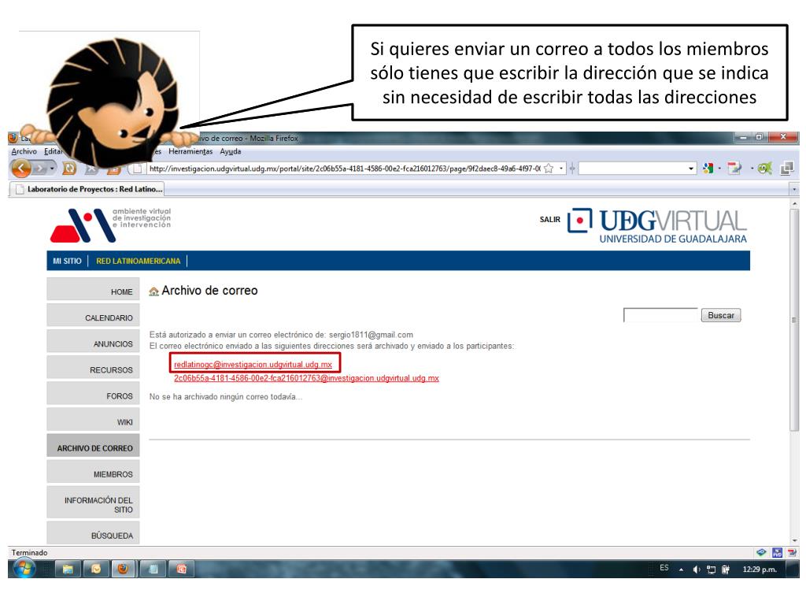The height and width of the screenshot is (605, 806).
Task: Click the SALIR logout link
Action: tap(550, 220)
